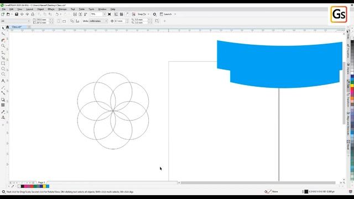Click the black document palette swatch
Image resolution: width=354 pixels, height=199 pixels.
point(22,186)
